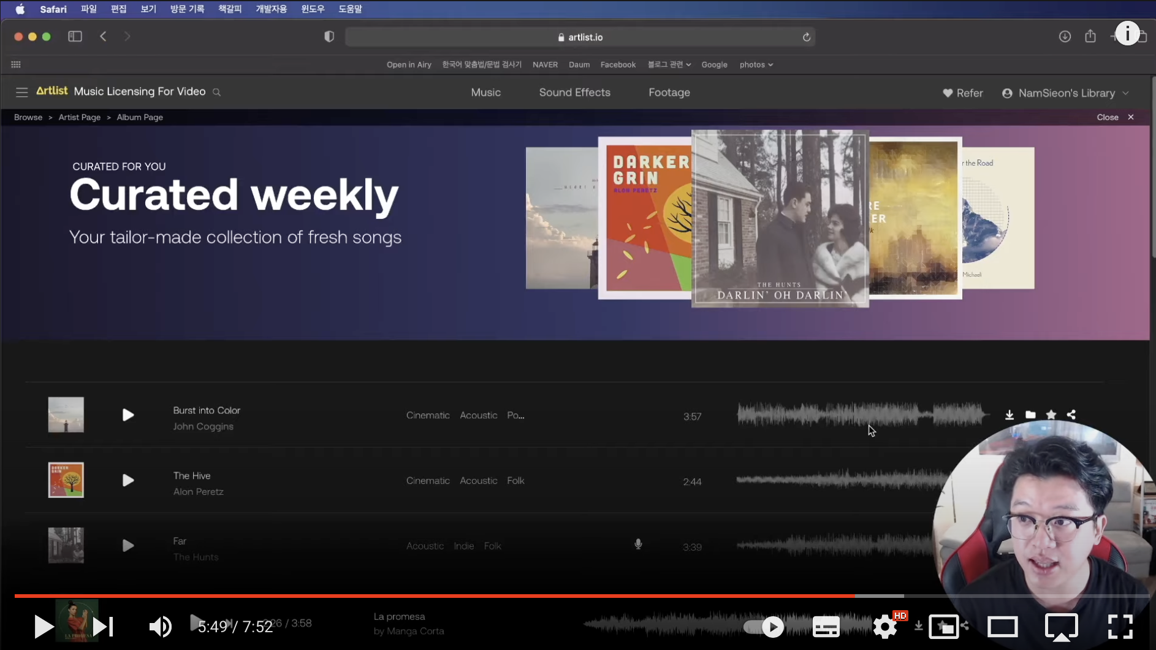Open the 보기 menu
Viewport: 1156px width, 650px height.
pyautogui.click(x=148, y=9)
